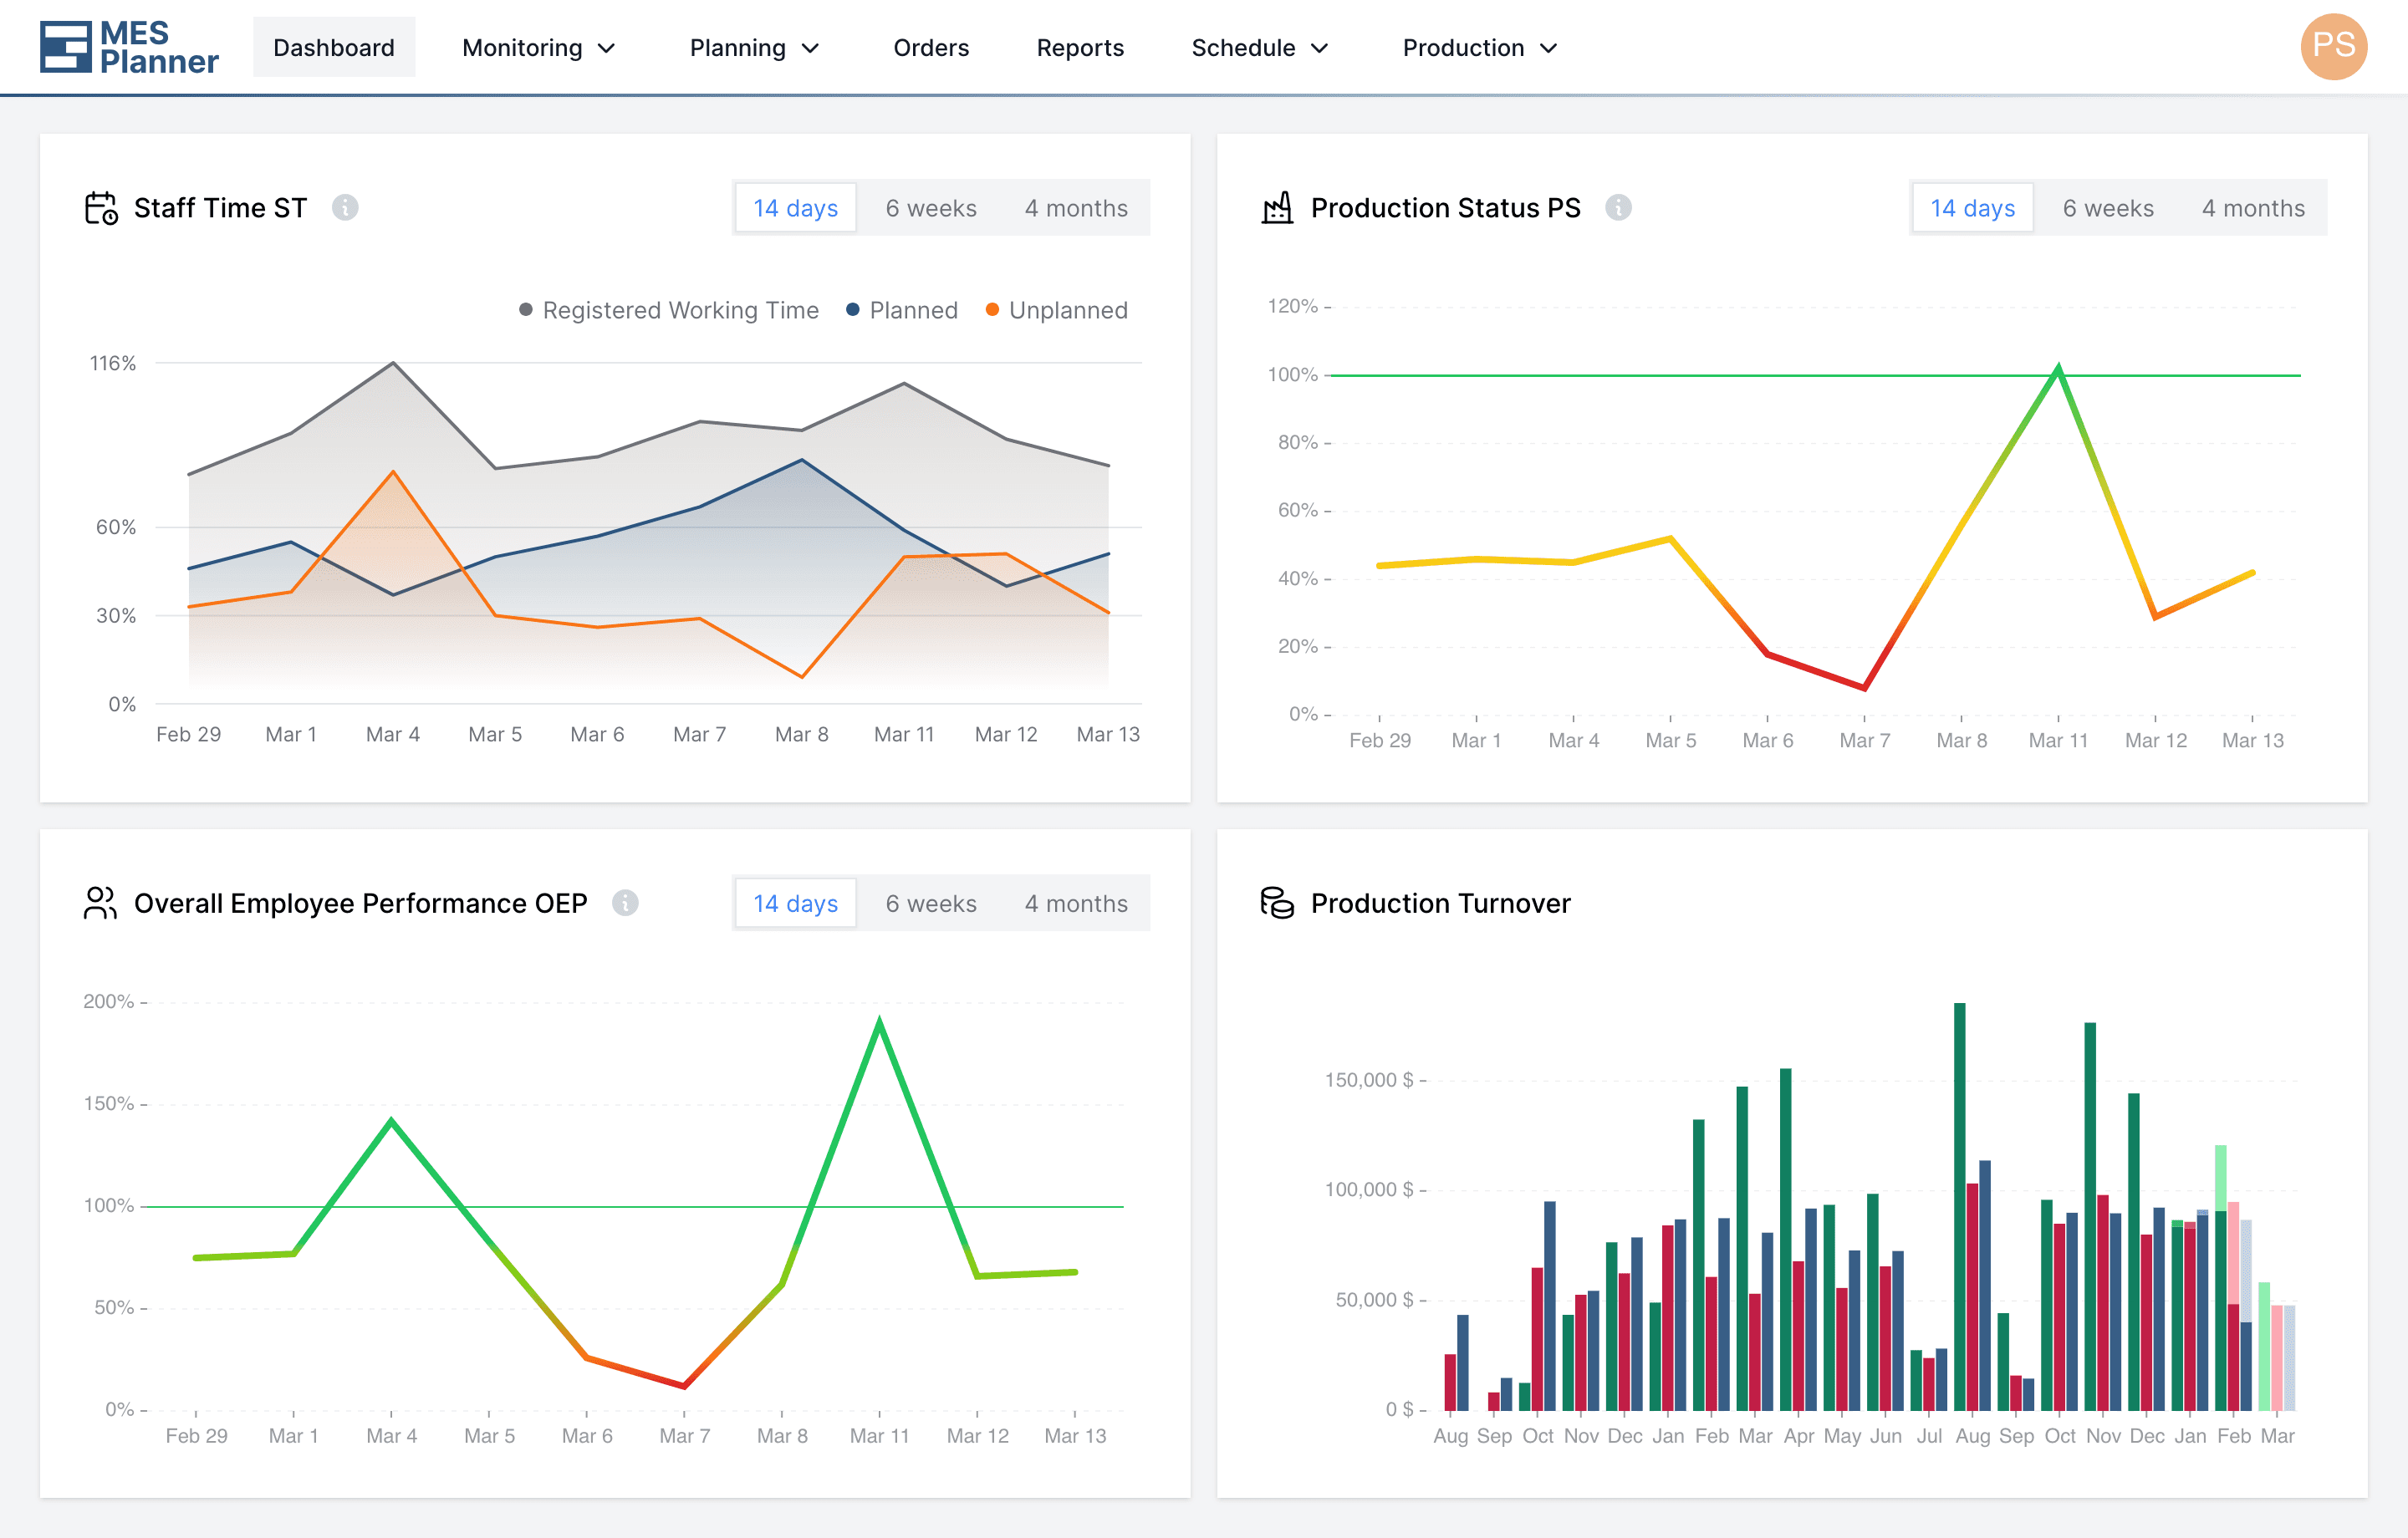Click the Employee Performance people icon
Screen dimensions: 2408x1538
coord(101,903)
